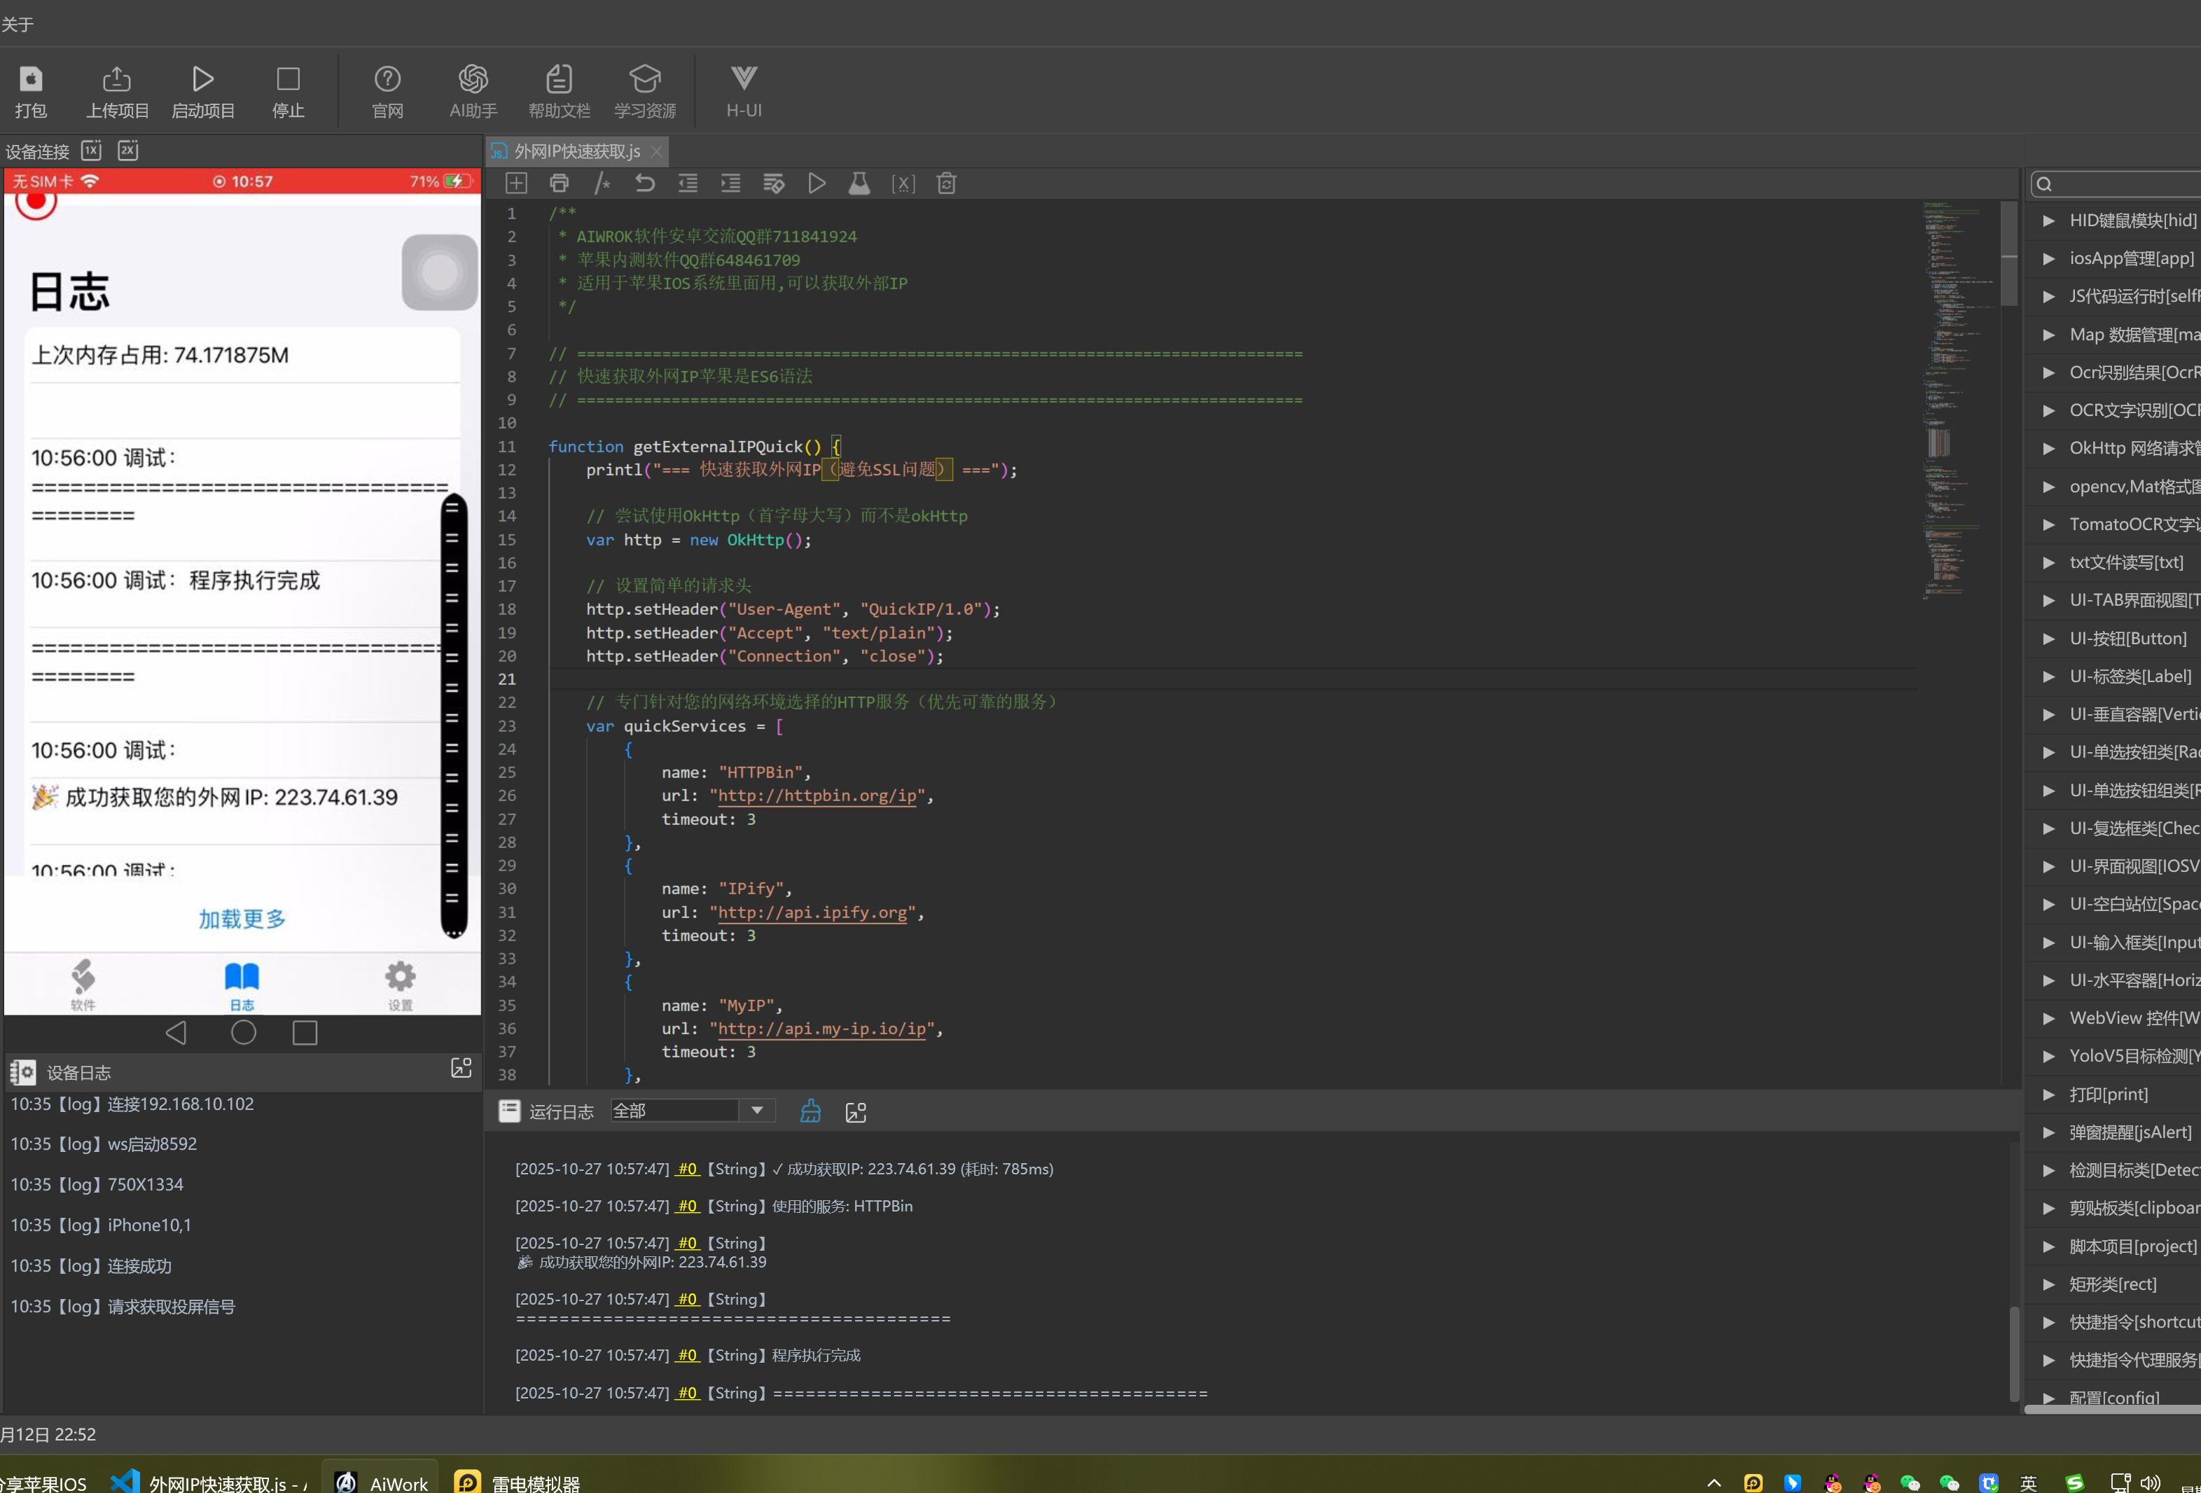2201x1493 pixels.
Task: Click the flask test icon in editor toolbar
Action: pos(859,183)
